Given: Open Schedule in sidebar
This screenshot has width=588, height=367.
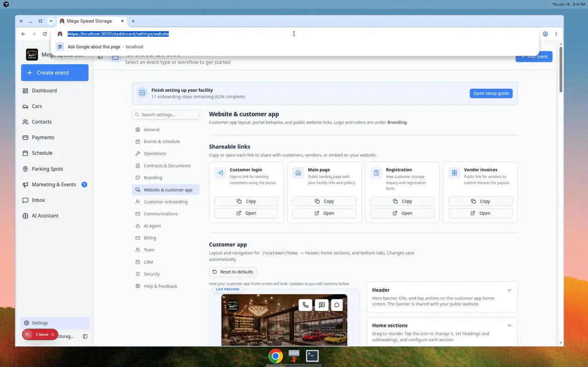Looking at the screenshot, I should pyautogui.click(x=55, y=153).
